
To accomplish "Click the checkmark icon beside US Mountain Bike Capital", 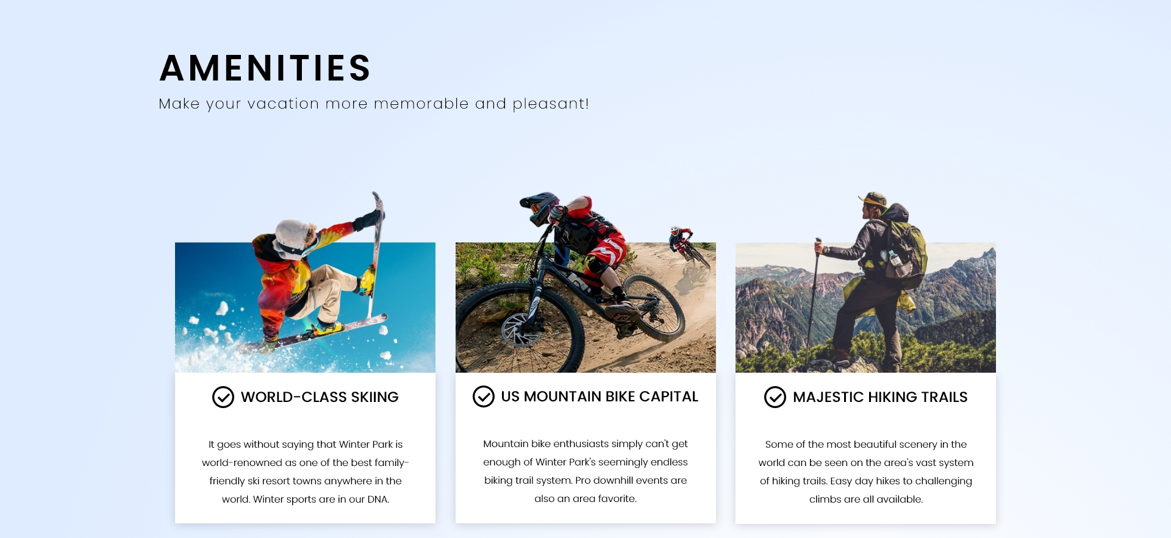I will tap(484, 396).
